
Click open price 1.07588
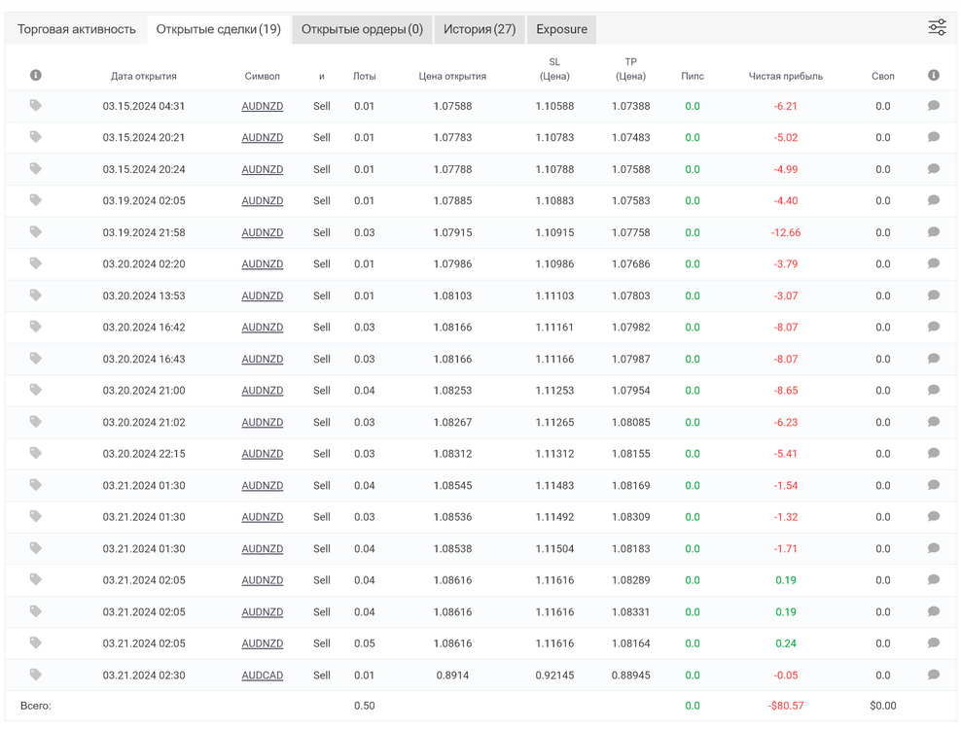(452, 106)
